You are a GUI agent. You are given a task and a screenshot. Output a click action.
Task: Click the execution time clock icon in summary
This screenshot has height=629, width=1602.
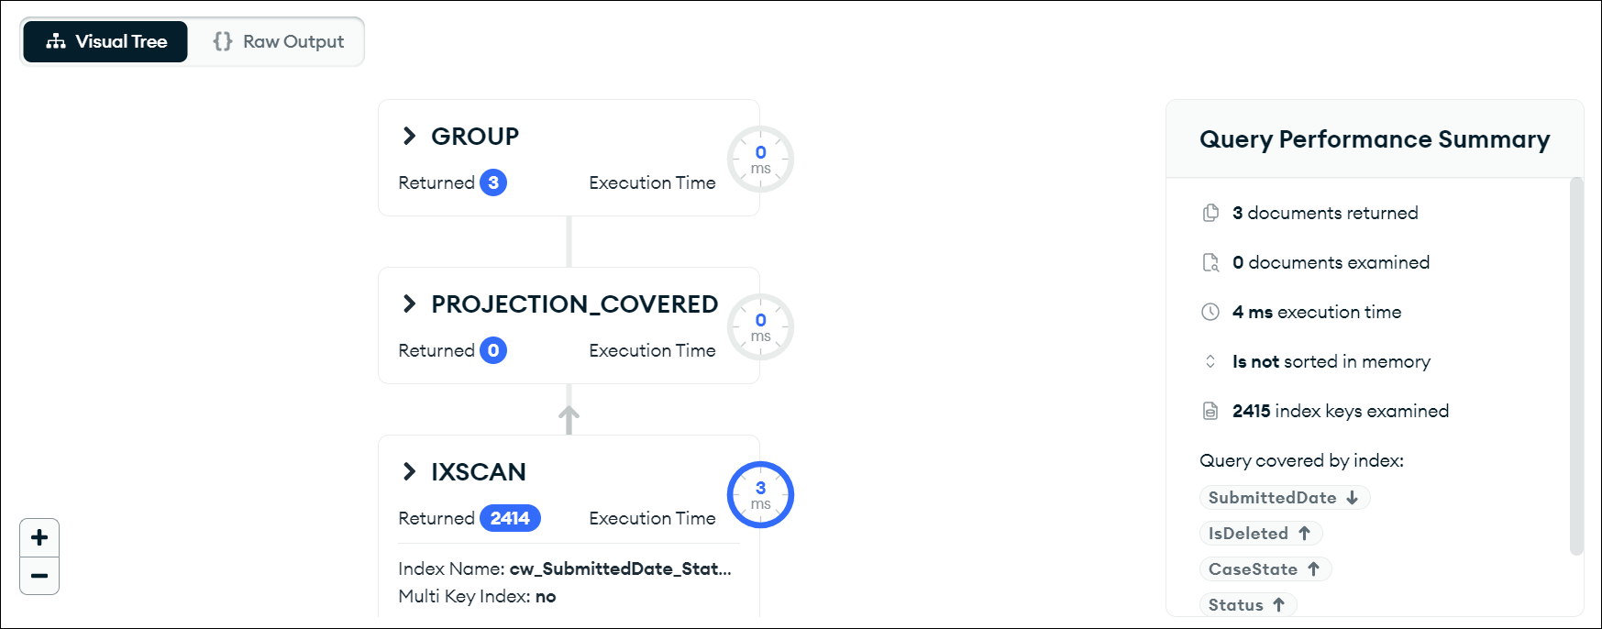pos(1210,312)
